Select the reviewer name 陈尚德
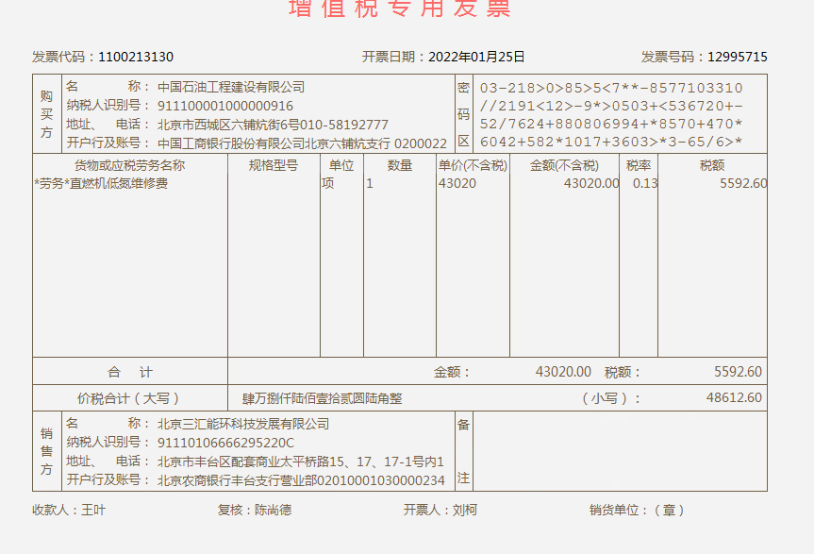814x554 pixels. (x=273, y=510)
